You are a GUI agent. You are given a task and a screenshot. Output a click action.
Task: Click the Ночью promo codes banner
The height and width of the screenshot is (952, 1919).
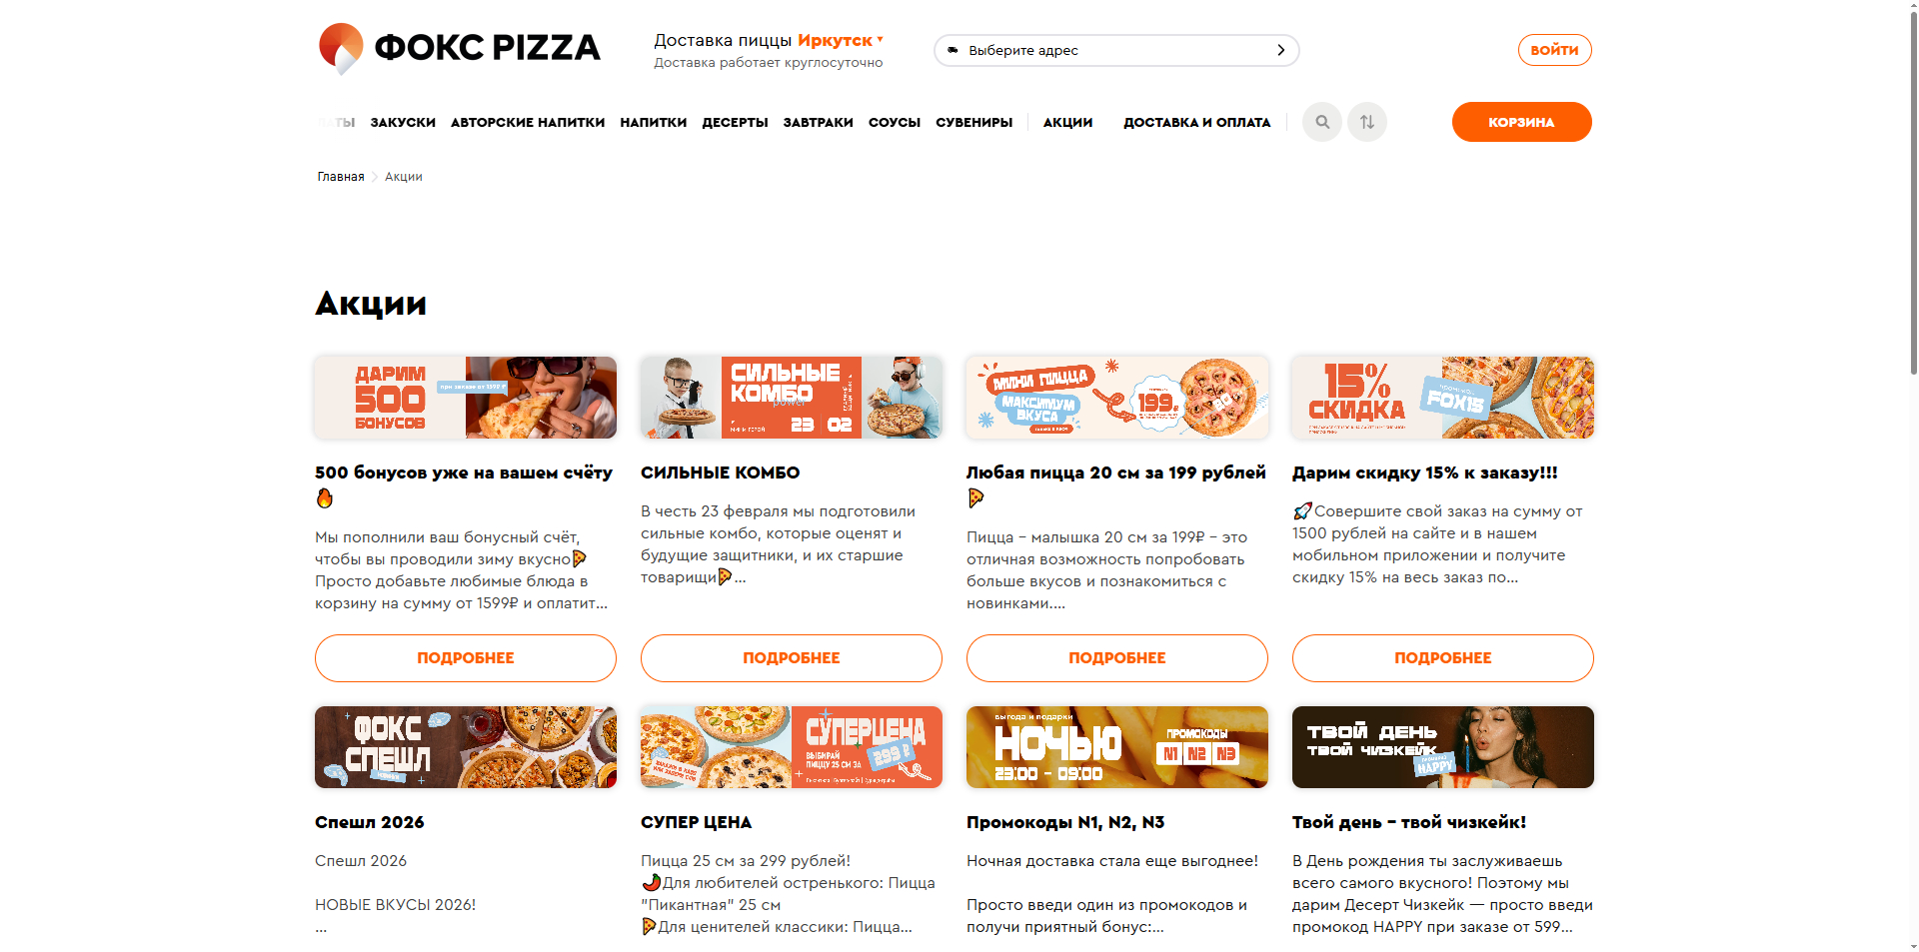[x=1117, y=747]
